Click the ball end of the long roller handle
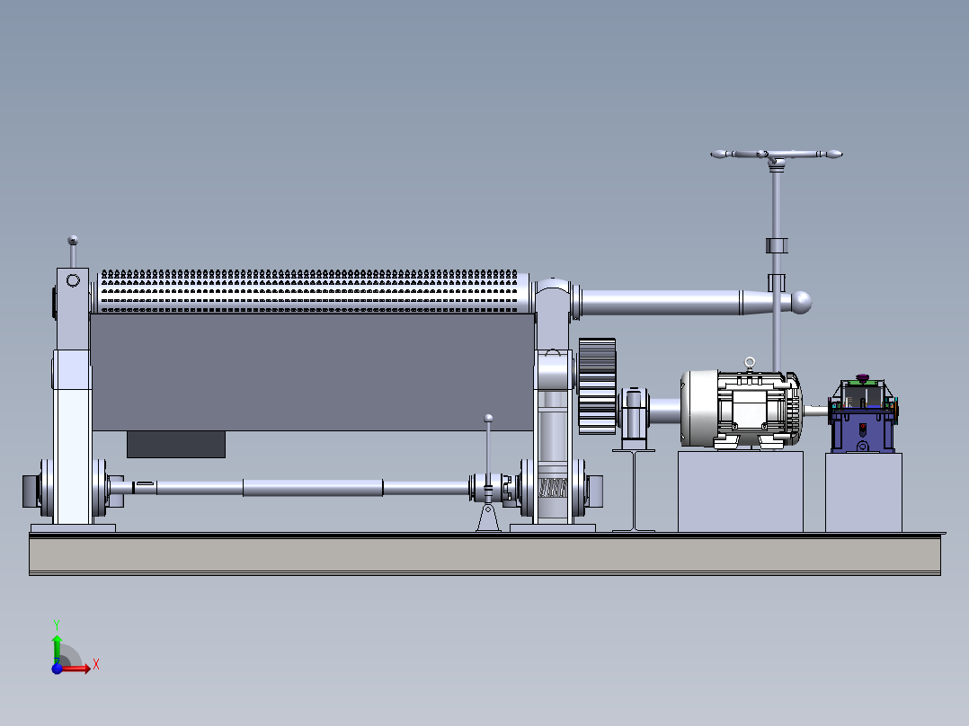 tap(801, 302)
